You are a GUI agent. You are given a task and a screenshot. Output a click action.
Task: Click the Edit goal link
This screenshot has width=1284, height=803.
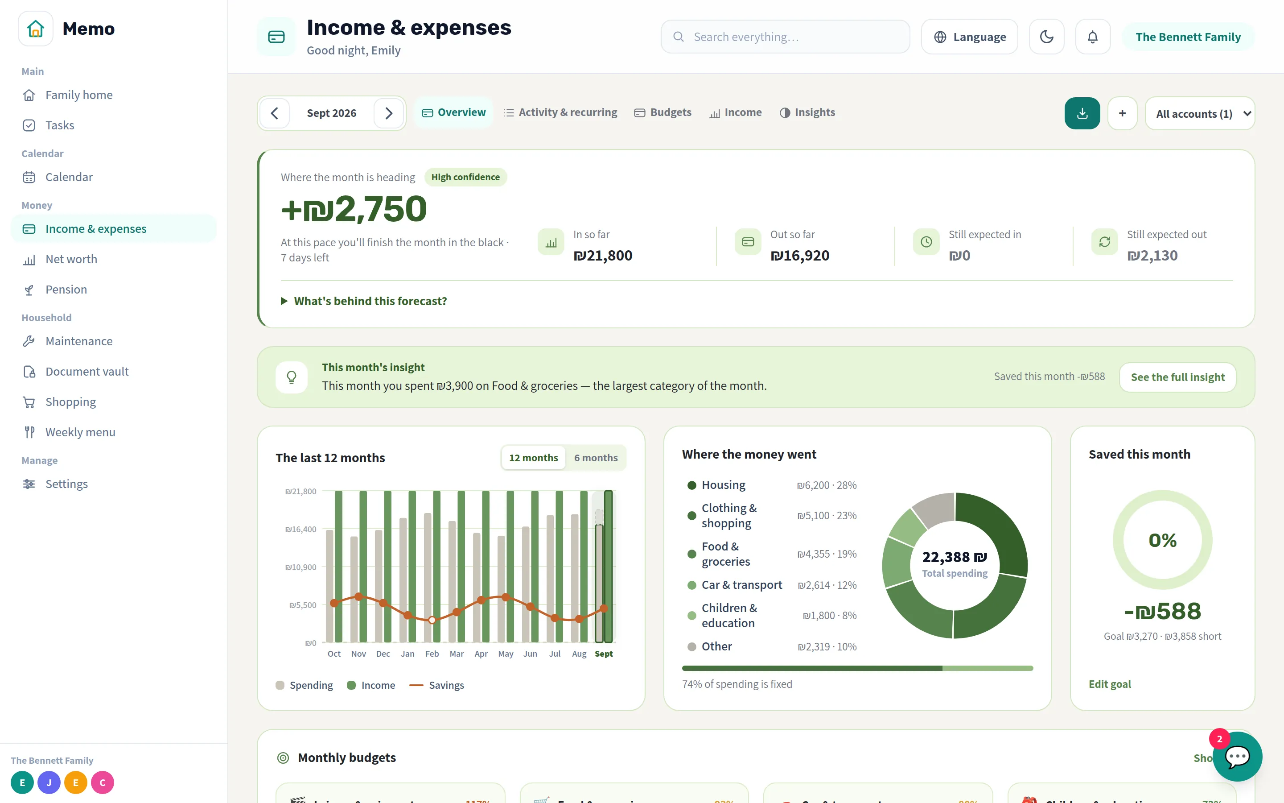pyautogui.click(x=1109, y=684)
